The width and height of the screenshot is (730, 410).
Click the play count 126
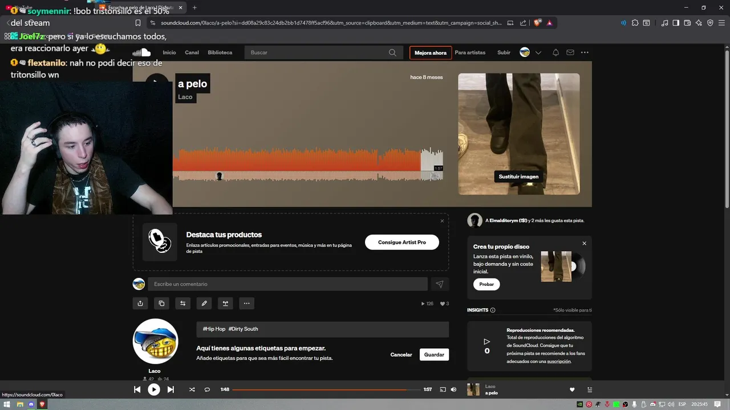[x=427, y=304]
